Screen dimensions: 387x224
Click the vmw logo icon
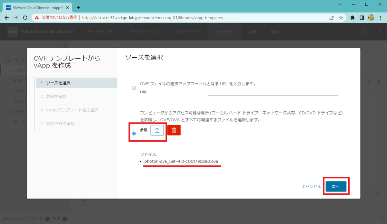point(12,32)
